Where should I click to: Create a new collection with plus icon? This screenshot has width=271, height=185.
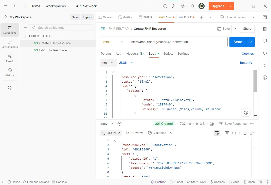click(25, 27)
